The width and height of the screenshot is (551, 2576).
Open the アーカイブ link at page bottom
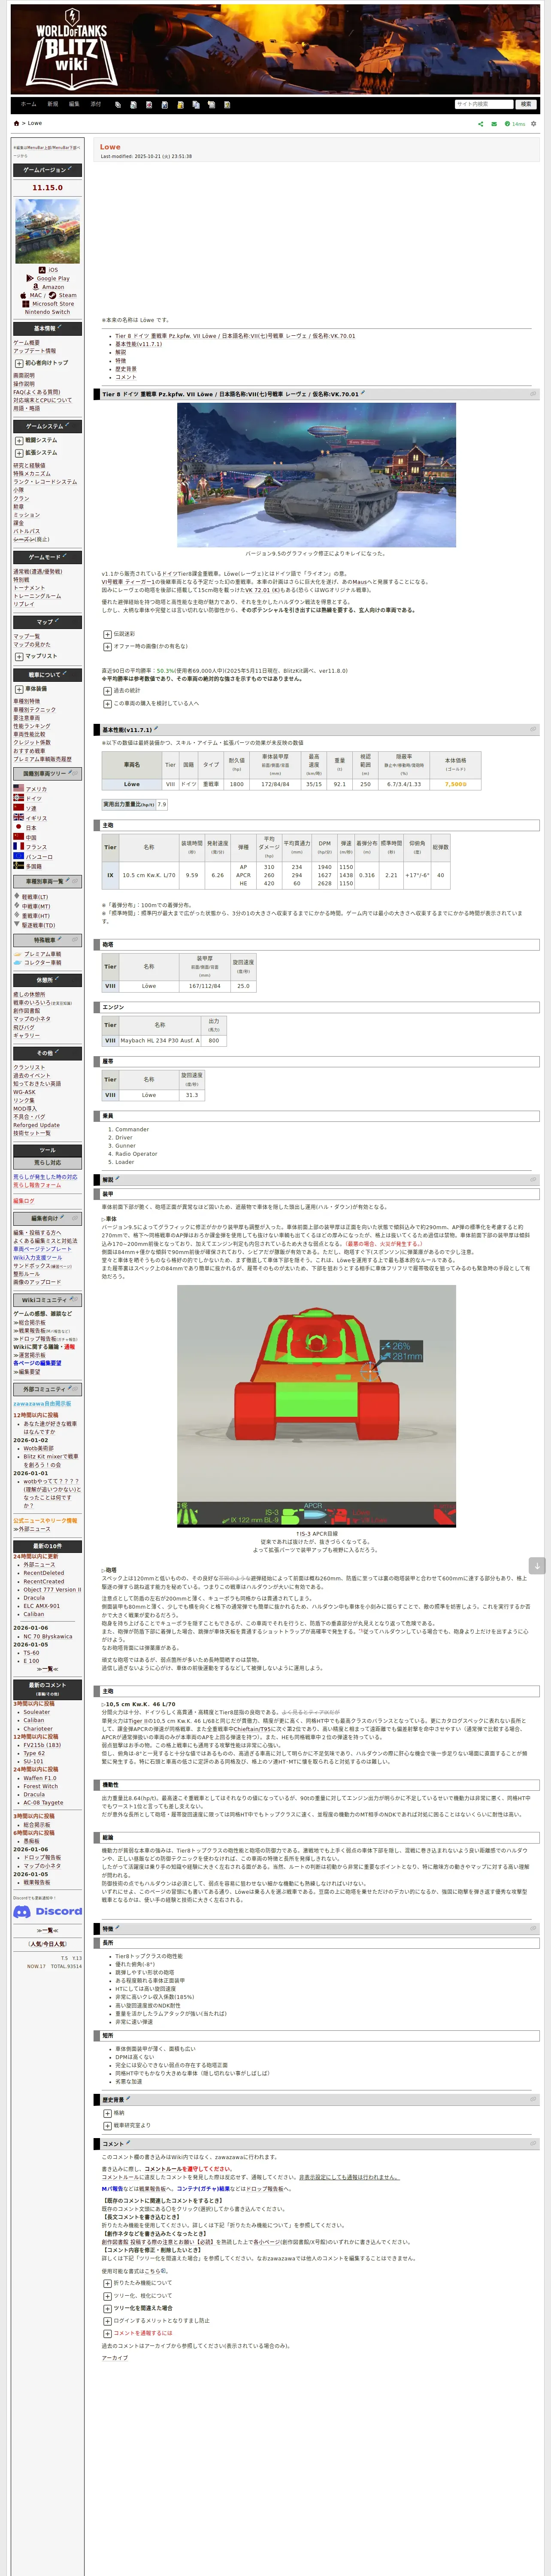point(114,2358)
